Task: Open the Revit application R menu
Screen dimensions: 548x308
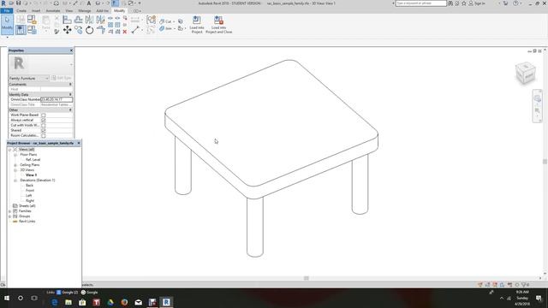Action: (3, 3)
